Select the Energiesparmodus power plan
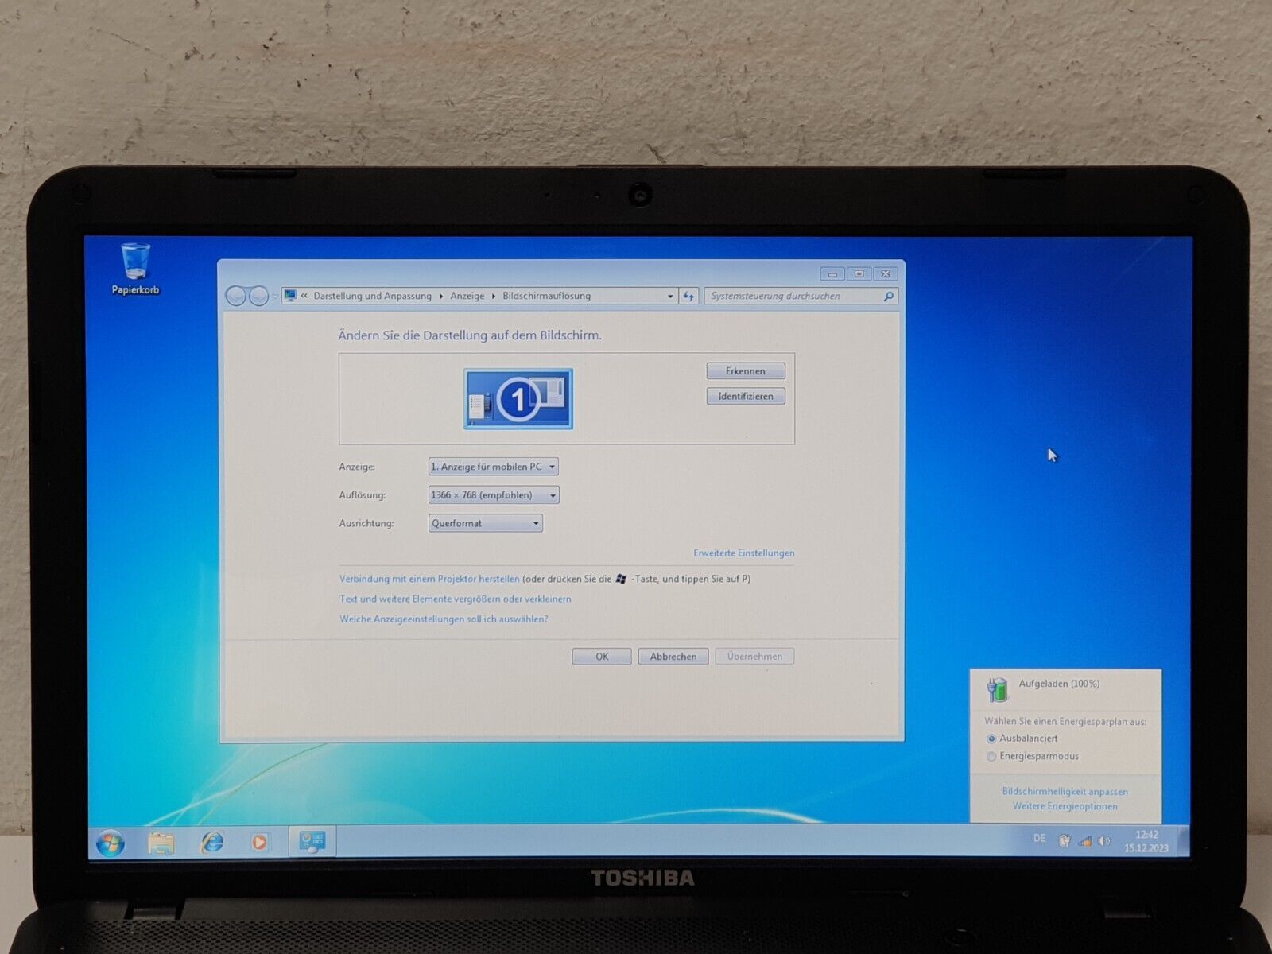 pos(991,757)
